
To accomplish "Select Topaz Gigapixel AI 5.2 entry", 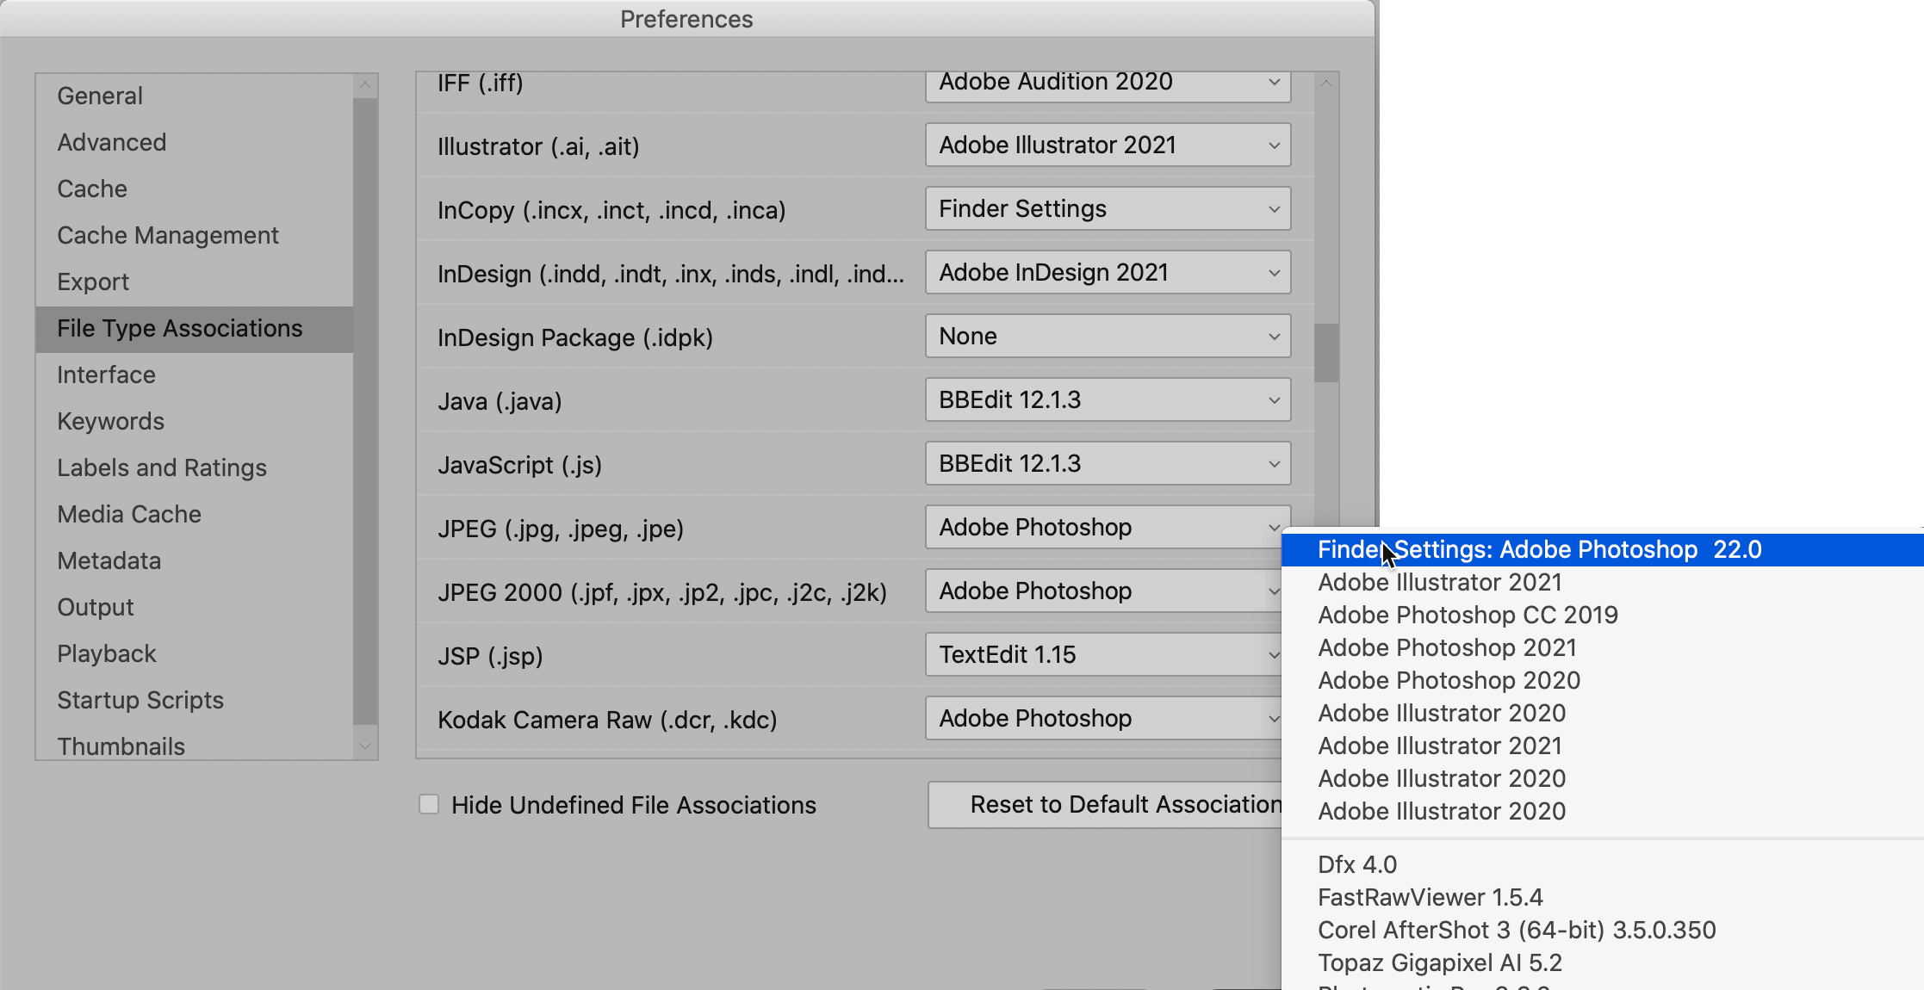I will [1439, 963].
